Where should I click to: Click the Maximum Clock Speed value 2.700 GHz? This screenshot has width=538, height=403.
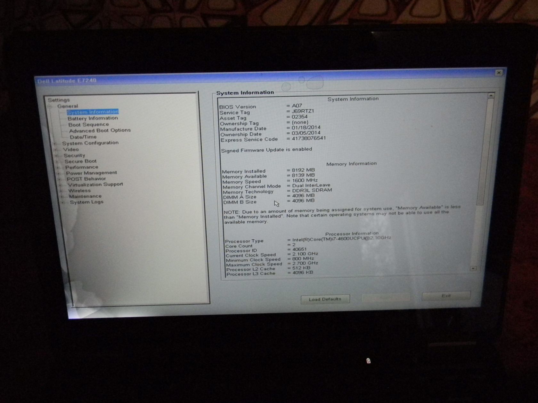click(305, 263)
